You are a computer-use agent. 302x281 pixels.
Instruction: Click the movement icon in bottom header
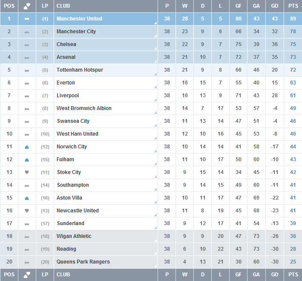coord(27,275)
